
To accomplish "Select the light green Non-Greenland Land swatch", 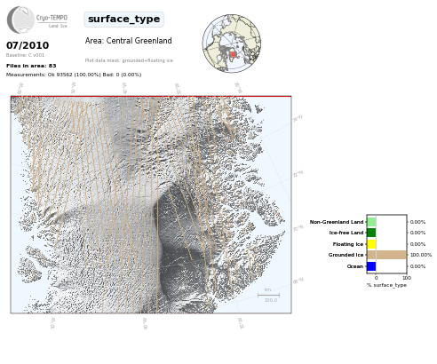I will pos(371,222).
